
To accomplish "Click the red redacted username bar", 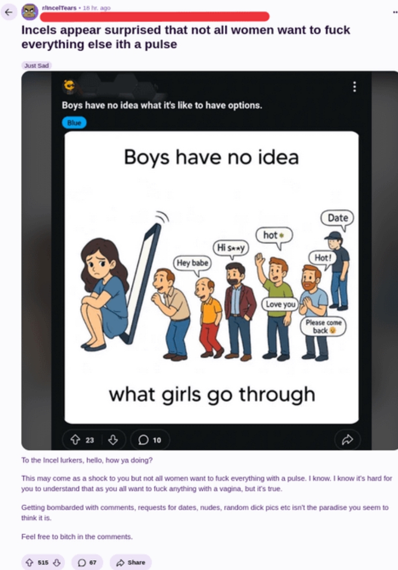I will coord(155,16).
